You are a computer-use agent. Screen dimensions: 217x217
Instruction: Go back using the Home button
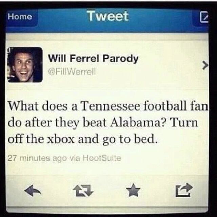[x=20, y=17]
